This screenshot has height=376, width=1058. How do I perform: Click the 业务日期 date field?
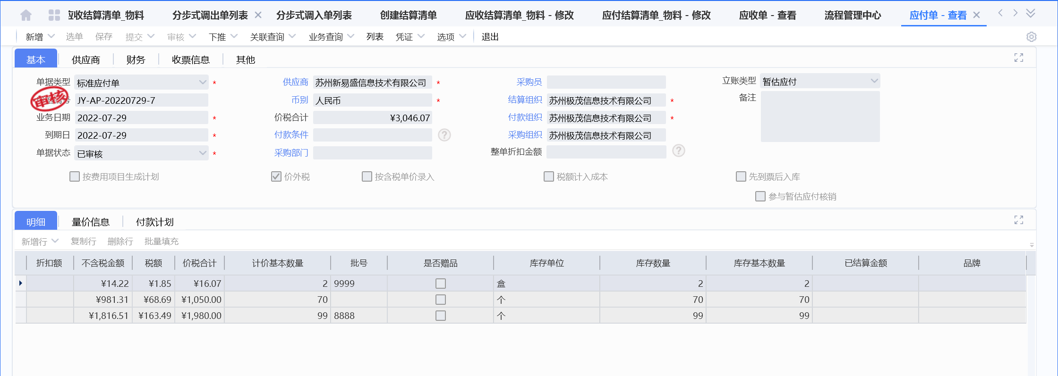pyautogui.click(x=142, y=117)
